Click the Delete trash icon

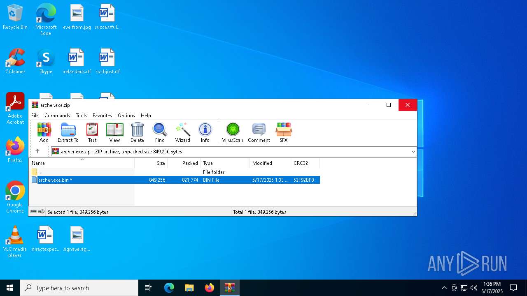pyautogui.click(x=137, y=132)
